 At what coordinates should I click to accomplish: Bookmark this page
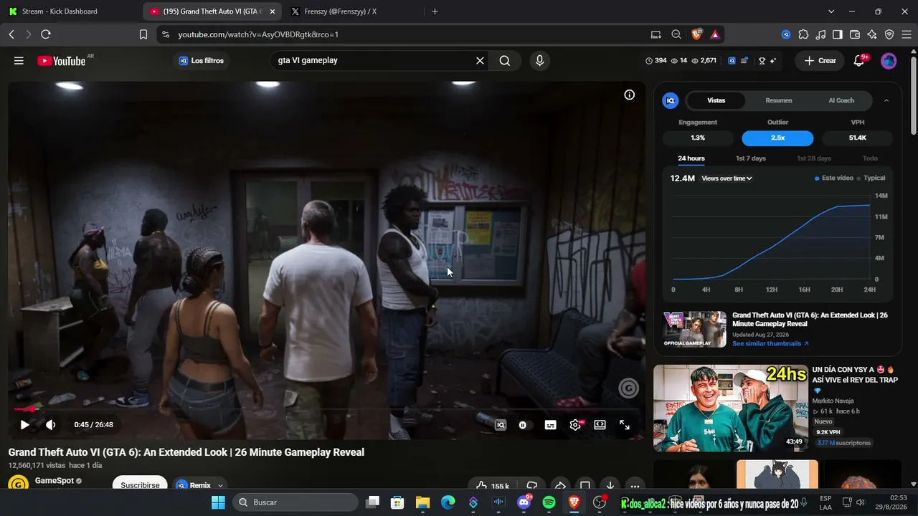pos(143,34)
